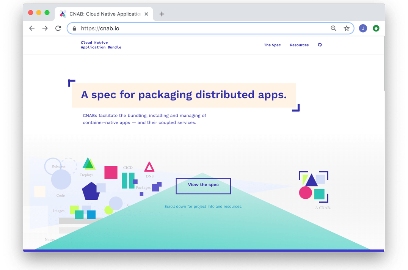
Task: Click the Cloud Native Application Bundle logo
Action: click(x=101, y=45)
